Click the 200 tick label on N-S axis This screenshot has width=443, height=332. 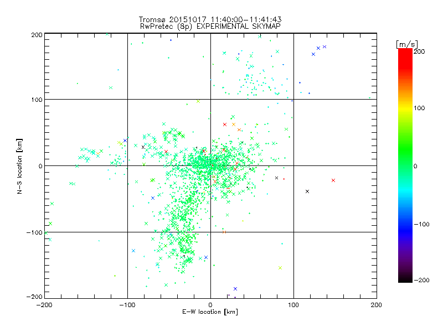point(37,35)
